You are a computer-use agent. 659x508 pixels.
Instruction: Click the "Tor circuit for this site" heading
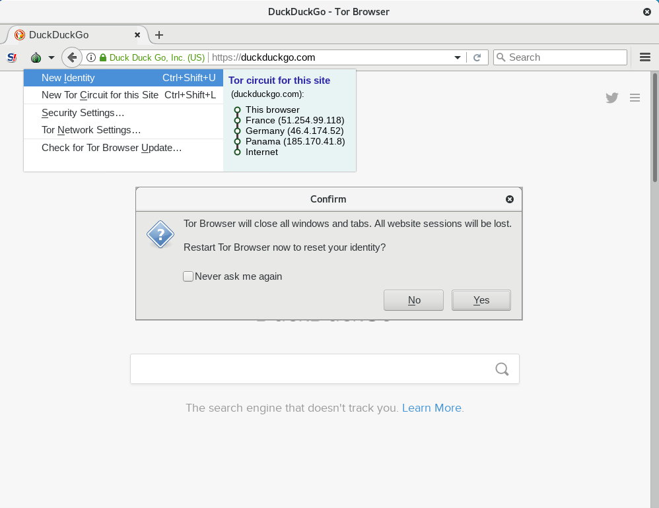[x=279, y=80]
